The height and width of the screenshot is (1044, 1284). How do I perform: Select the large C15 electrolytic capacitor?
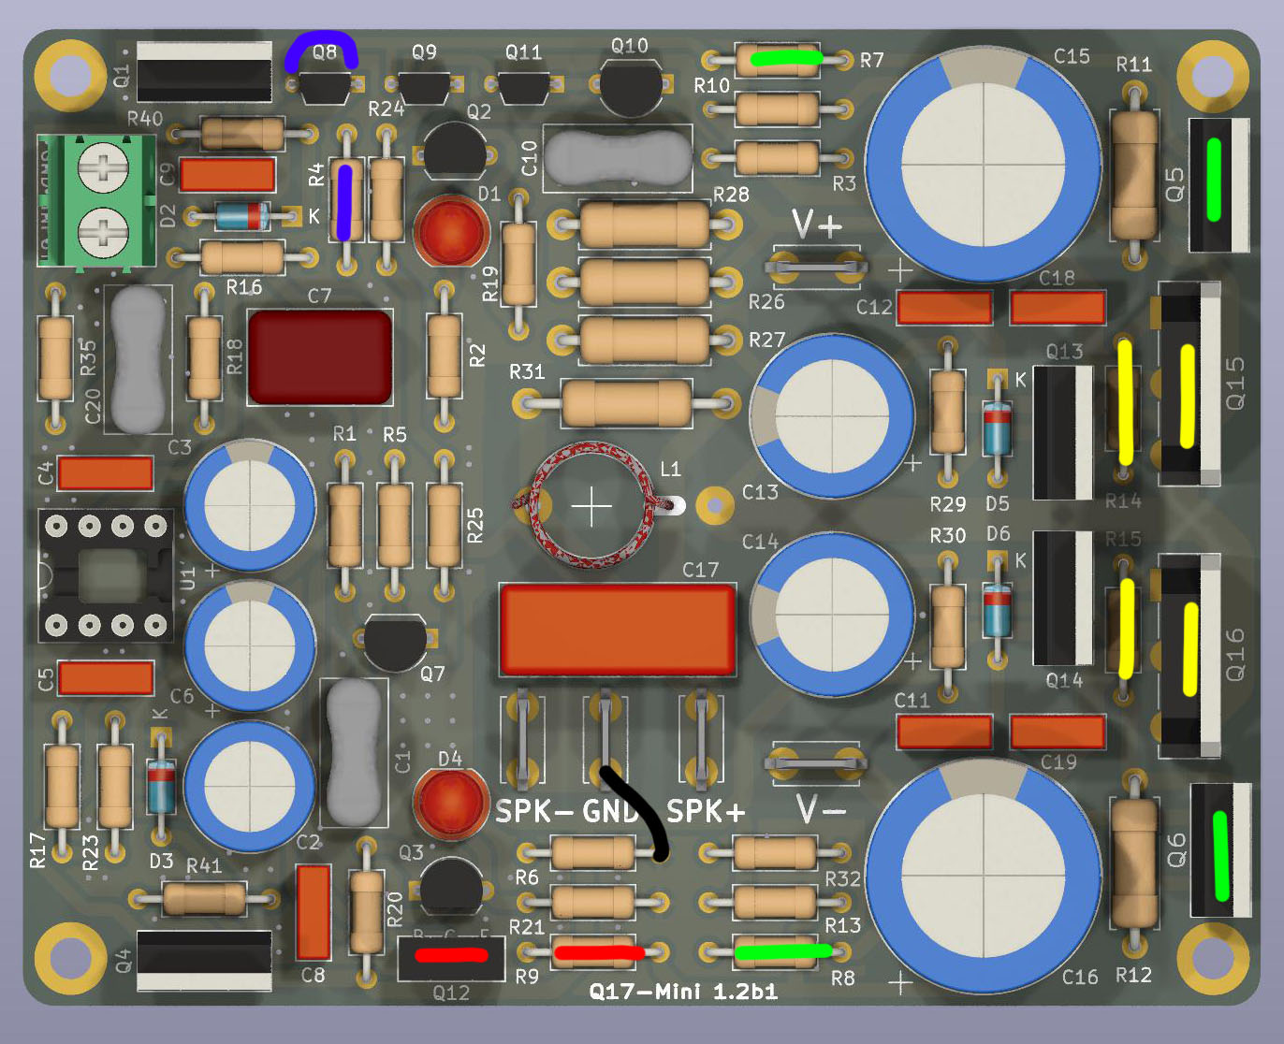coord(984,165)
